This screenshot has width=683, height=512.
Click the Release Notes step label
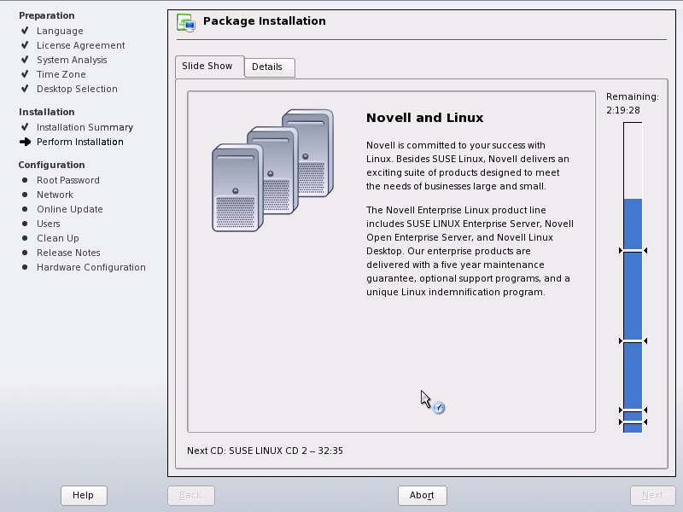click(x=68, y=253)
